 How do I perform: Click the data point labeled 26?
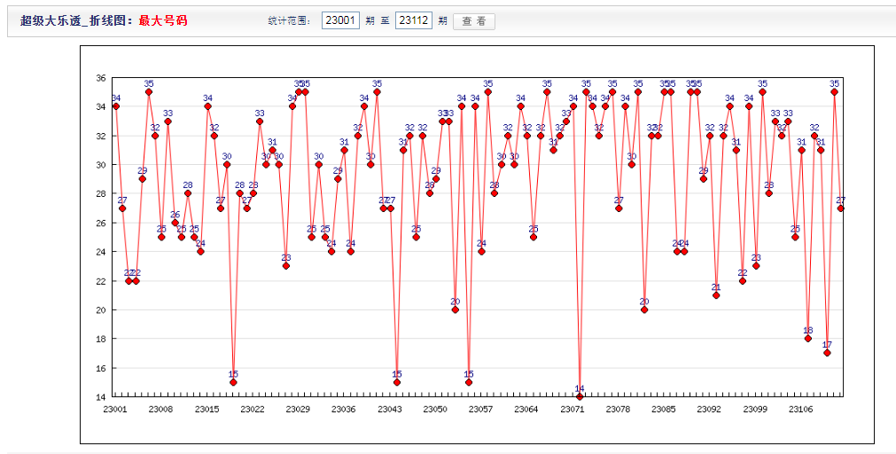click(175, 223)
